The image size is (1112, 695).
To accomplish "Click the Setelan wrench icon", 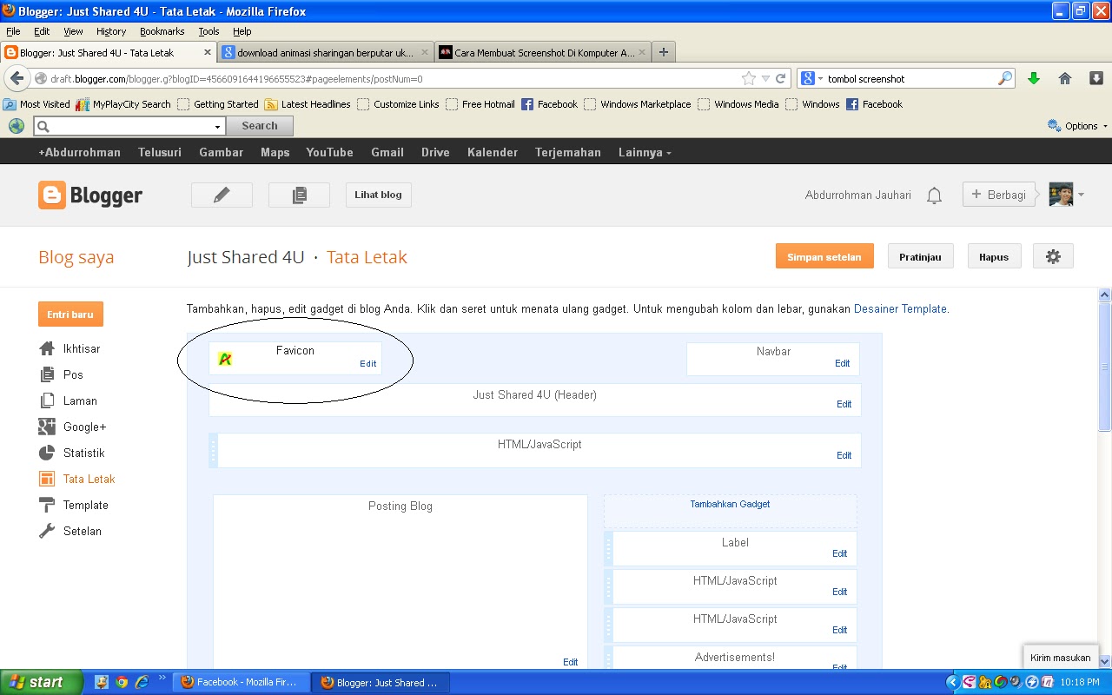I will (x=47, y=531).
